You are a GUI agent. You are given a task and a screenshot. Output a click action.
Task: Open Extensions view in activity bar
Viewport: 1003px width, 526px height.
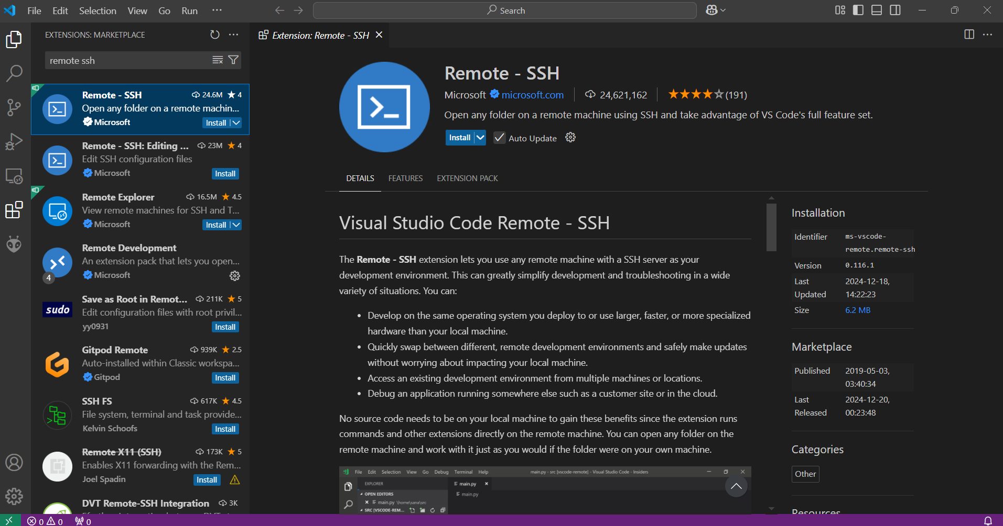[14, 210]
